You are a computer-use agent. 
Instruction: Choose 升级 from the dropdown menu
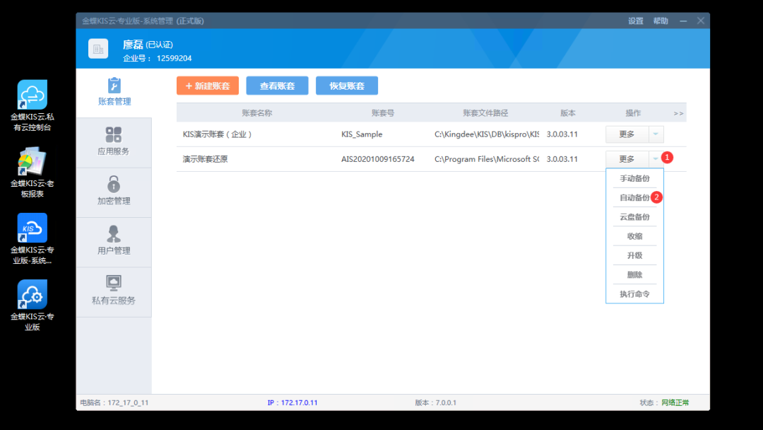coord(634,255)
